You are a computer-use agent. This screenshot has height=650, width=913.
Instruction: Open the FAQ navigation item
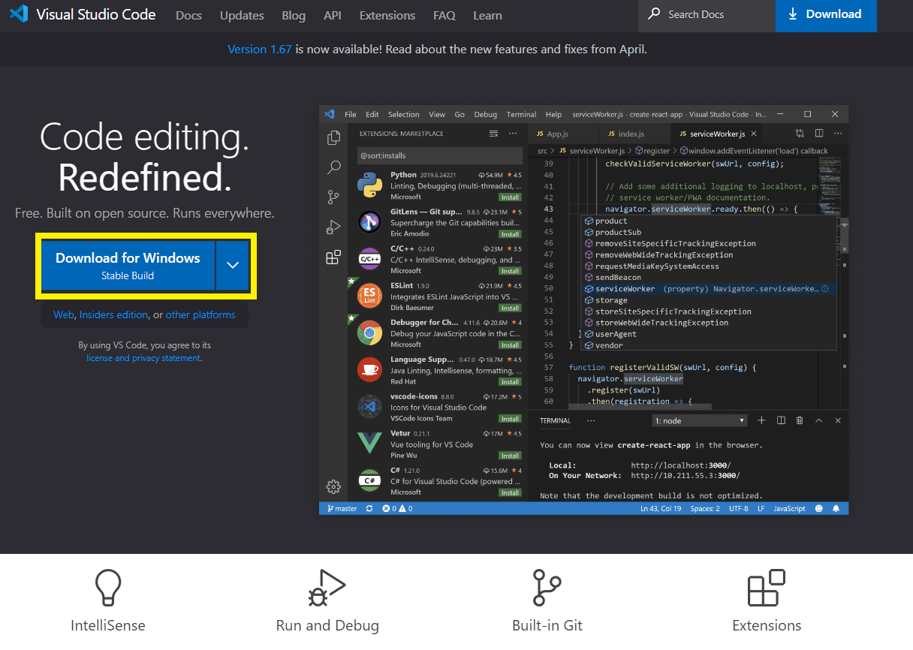coord(444,15)
